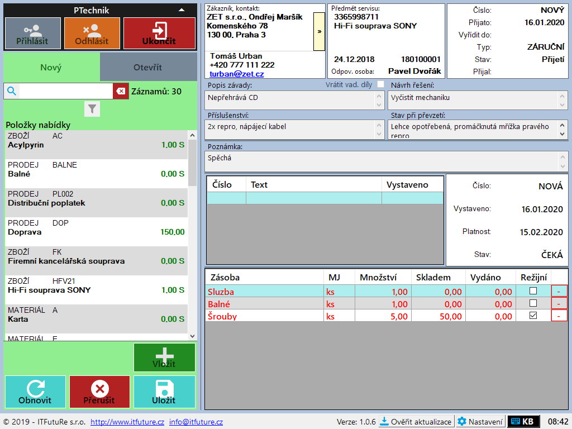The image size is (572, 429).
Task: Click the down arrow in Stav při převzetí
Action: [x=562, y=134]
